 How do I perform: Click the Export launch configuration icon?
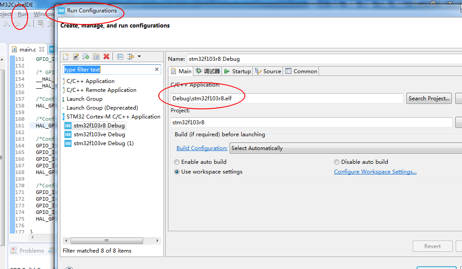[86, 56]
